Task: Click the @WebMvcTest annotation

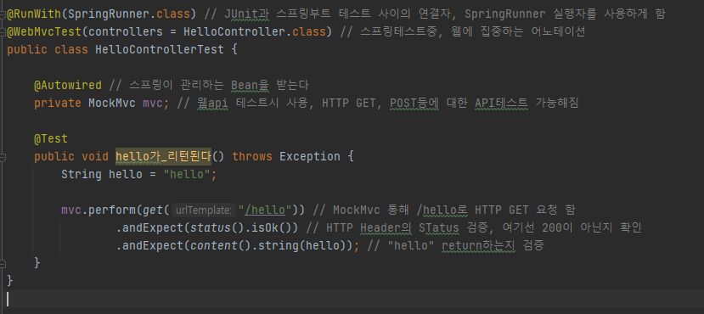Action: 44,31
